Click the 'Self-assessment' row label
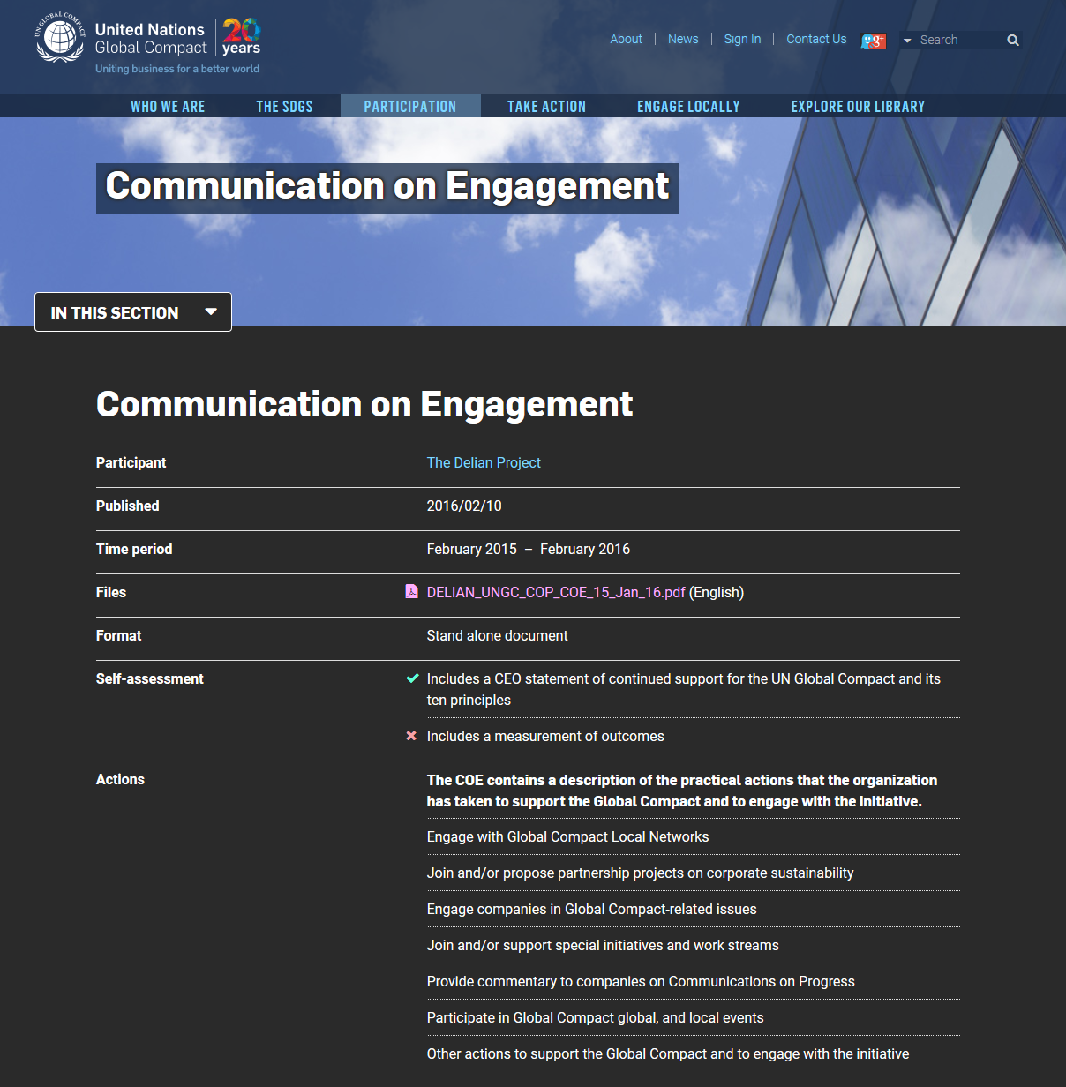The image size is (1066, 1087). (150, 678)
